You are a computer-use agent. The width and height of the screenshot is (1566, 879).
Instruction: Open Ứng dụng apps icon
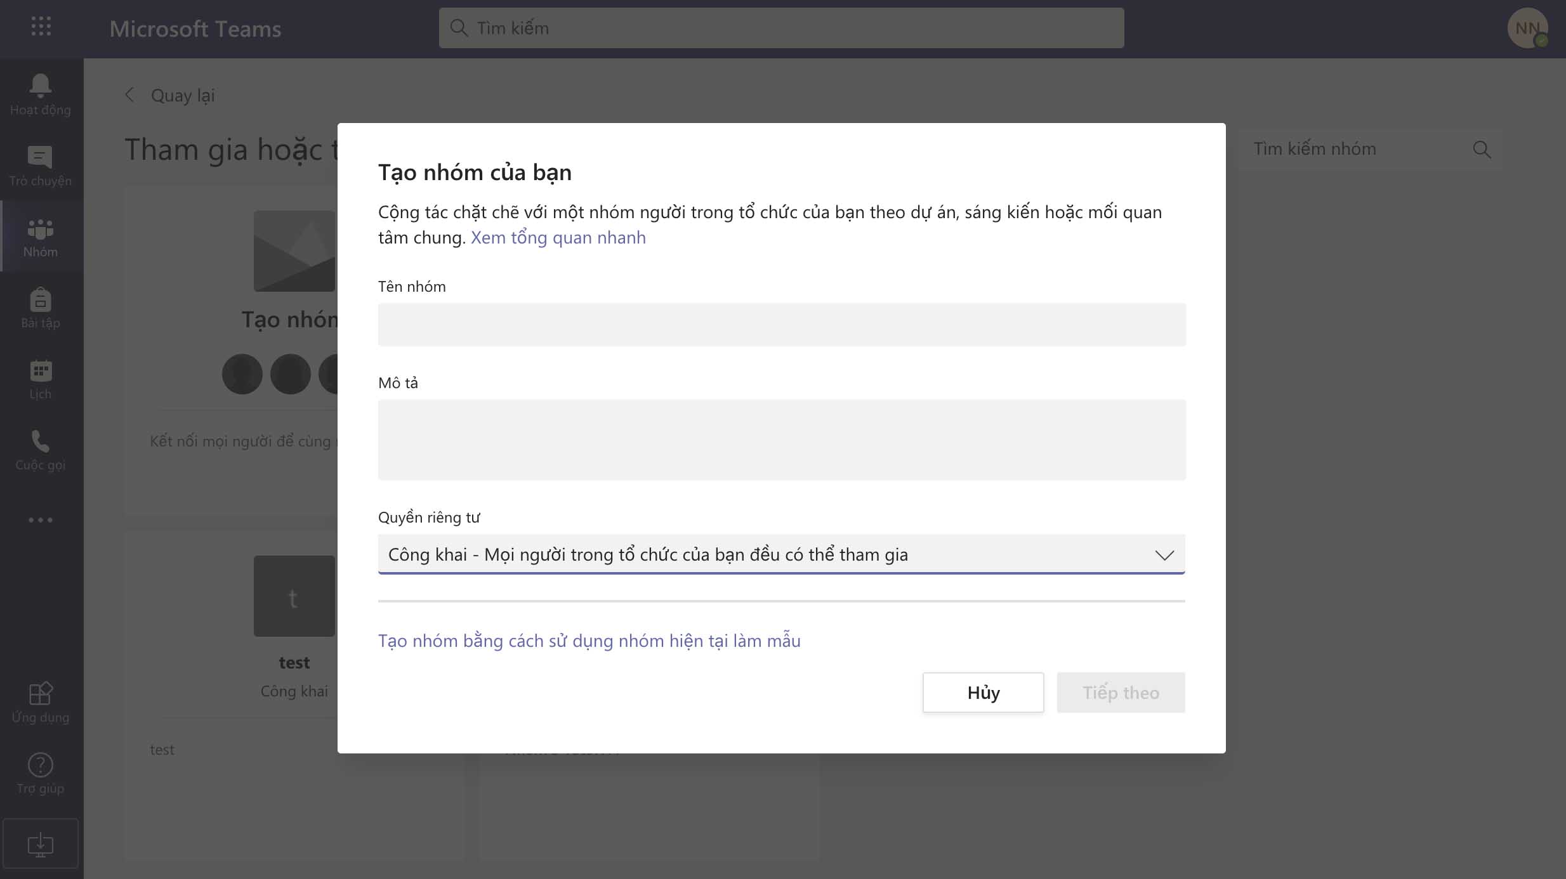(x=41, y=703)
